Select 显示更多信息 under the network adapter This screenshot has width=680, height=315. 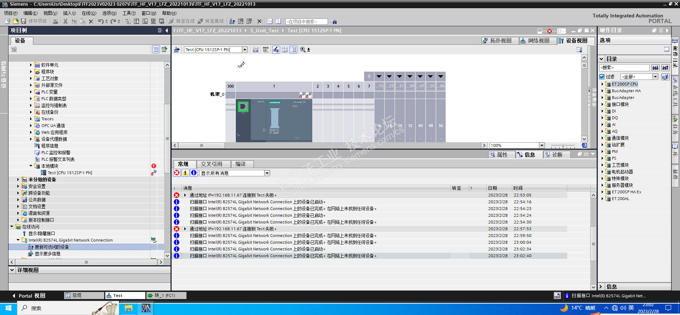click(48, 254)
